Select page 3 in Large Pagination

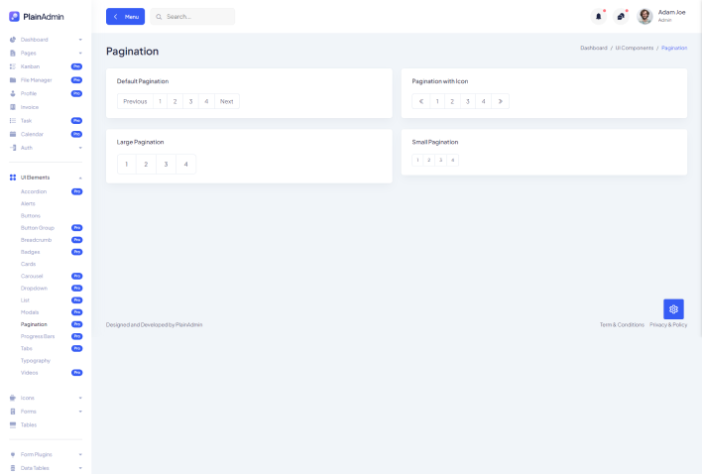(x=166, y=164)
